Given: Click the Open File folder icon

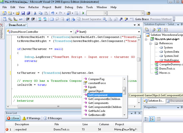Looking at the screenshot, I should [x=18, y=13].
